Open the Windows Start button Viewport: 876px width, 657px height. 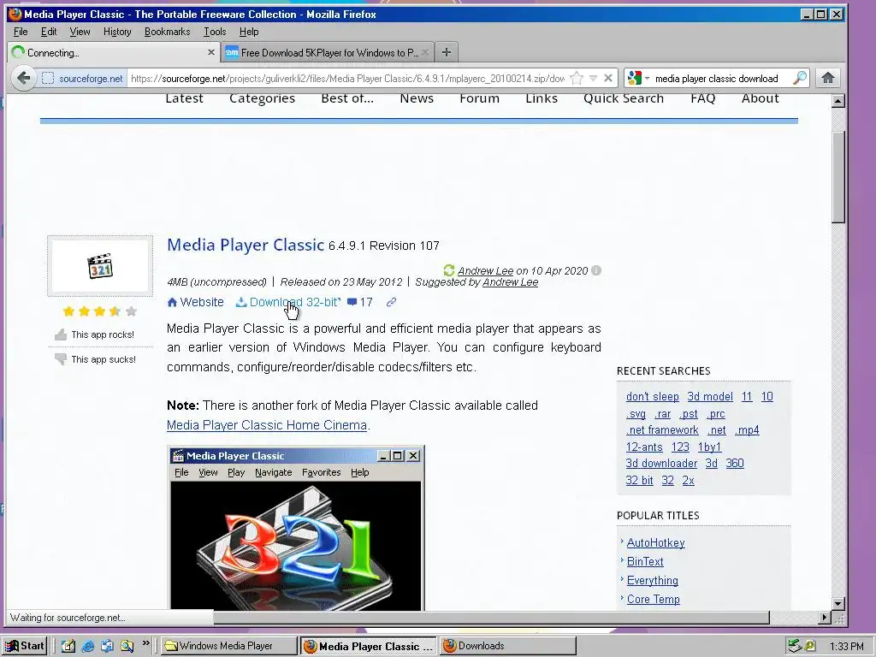[x=25, y=646]
